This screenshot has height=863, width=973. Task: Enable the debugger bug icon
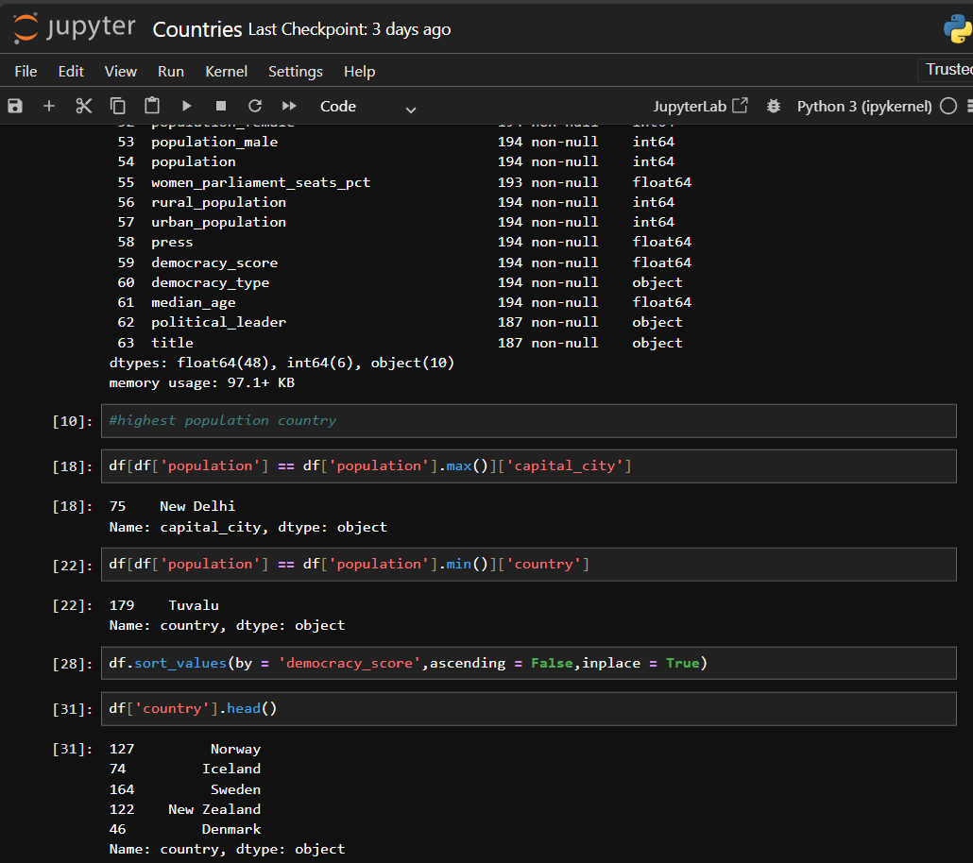773,106
